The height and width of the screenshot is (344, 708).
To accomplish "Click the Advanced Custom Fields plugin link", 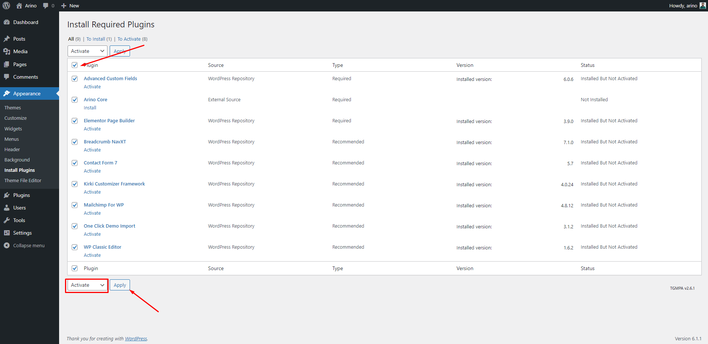I will click(110, 78).
